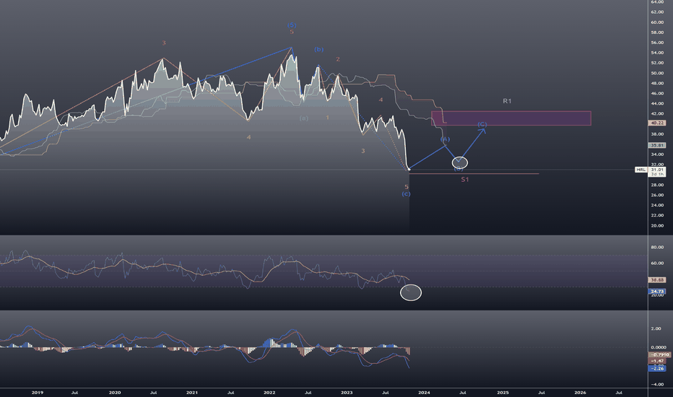Click the 44.00 price scale label

tap(657, 103)
